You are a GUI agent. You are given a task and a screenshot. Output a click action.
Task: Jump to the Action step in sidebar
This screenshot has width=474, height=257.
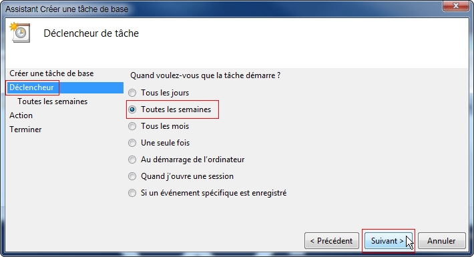(21, 115)
